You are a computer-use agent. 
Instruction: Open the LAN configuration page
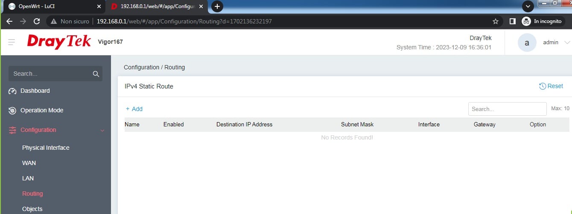click(x=28, y=178)
